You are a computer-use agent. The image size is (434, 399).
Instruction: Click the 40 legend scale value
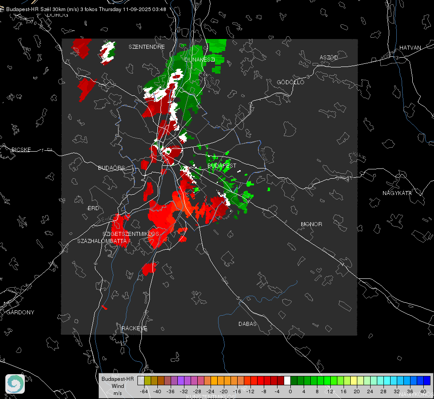(x=423, y=391)
